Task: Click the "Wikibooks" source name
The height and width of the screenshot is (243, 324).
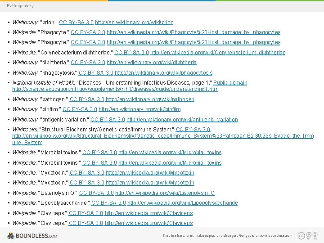Action: [x=25, y=130]
